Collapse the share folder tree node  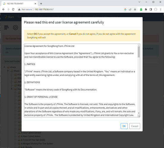click(4, 67)
